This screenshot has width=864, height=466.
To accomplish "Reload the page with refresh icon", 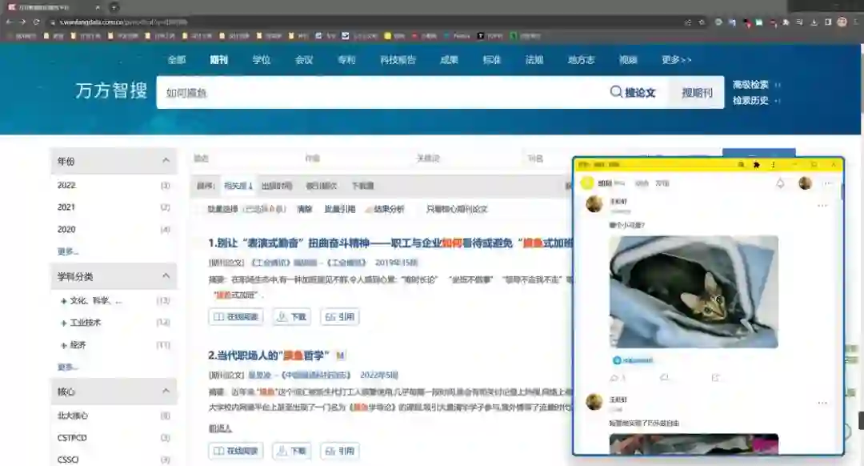I will pyautogui.click(x=36, y=22).
